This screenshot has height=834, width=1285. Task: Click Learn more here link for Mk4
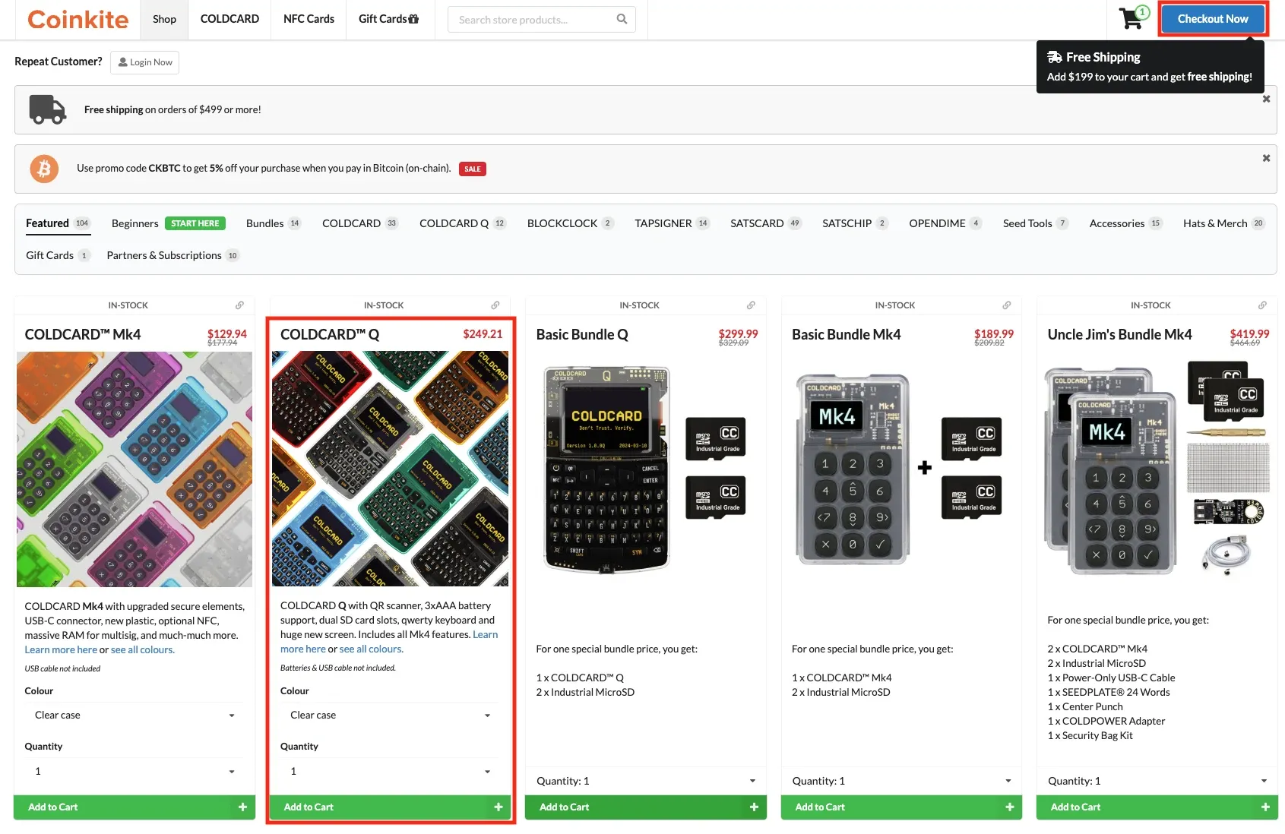[x=61, y=650]
